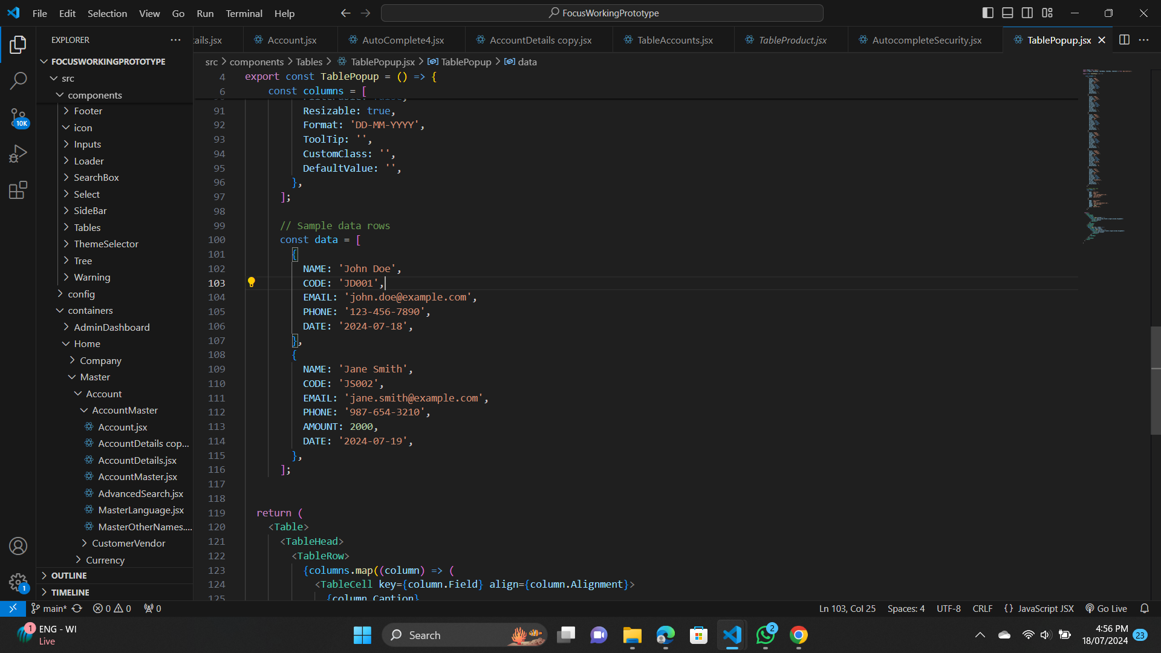
Task: Toggle the secondary side bar layout button
Action: [x=1027, y=13]
